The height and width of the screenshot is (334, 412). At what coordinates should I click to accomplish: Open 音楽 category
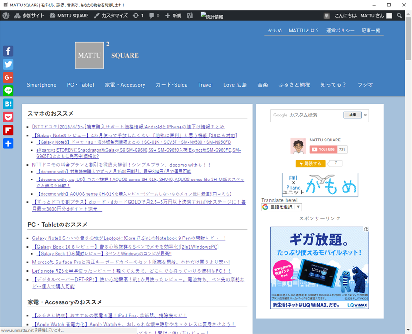[x=263, y=85]
